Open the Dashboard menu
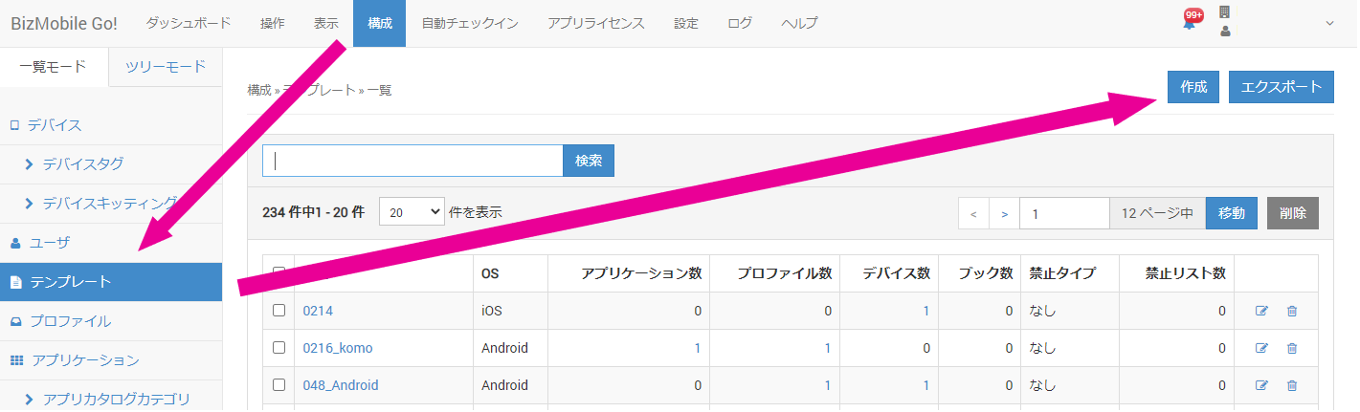The image size is (1360, 412). (x=188, y=23)
